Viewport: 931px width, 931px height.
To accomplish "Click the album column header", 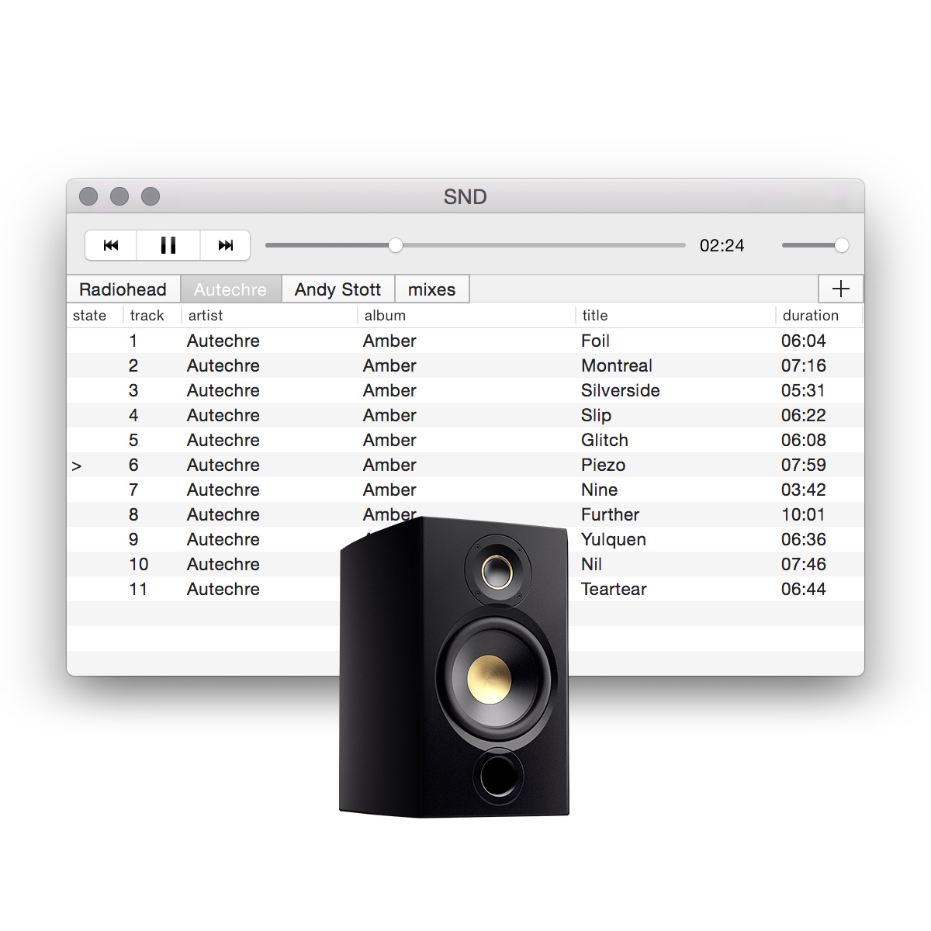I will [x=385, y=316].
